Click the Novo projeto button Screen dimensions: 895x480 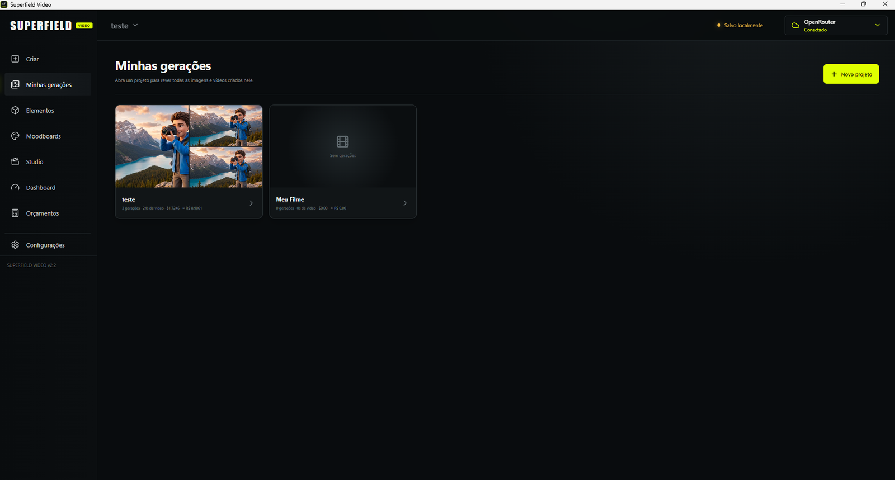851,74
